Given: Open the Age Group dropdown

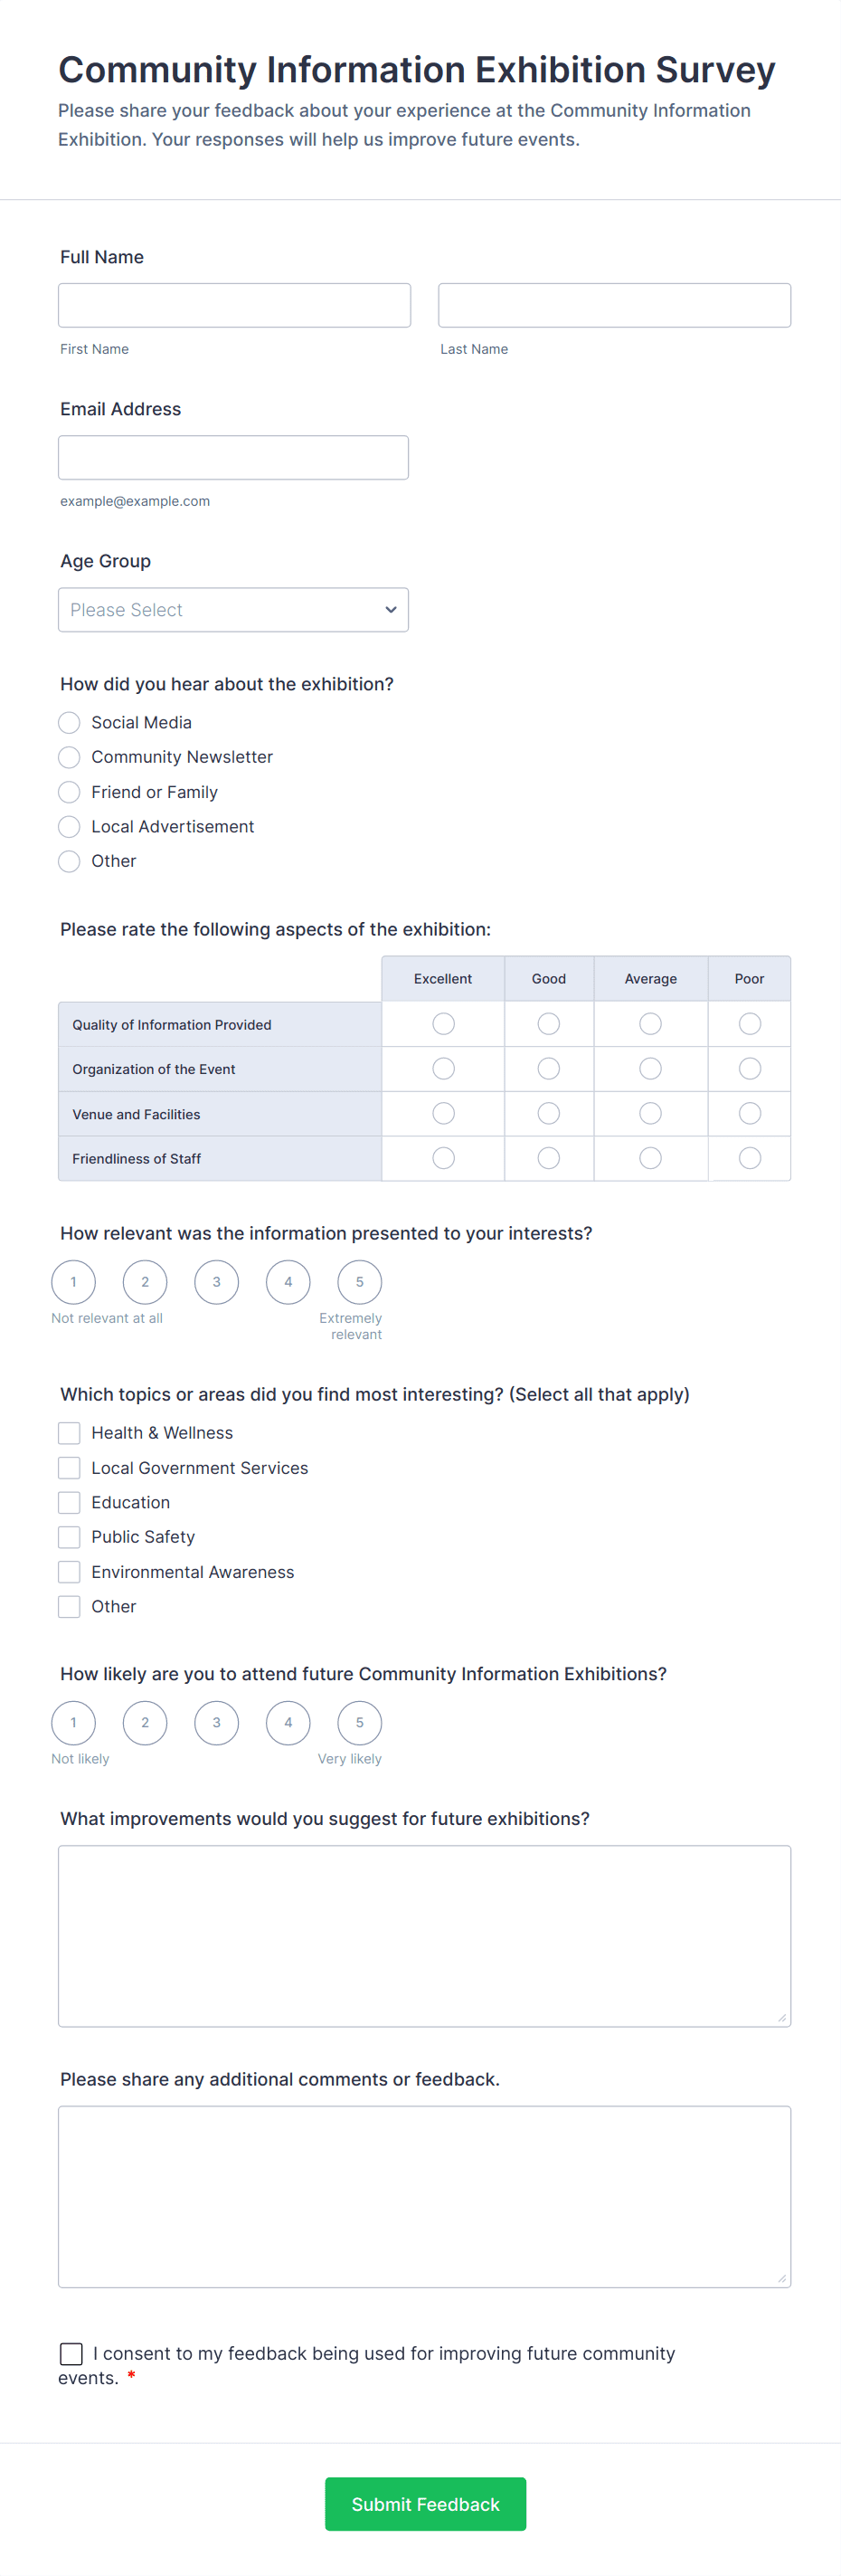Looking at the screenshot, I should tap(233, 610).
